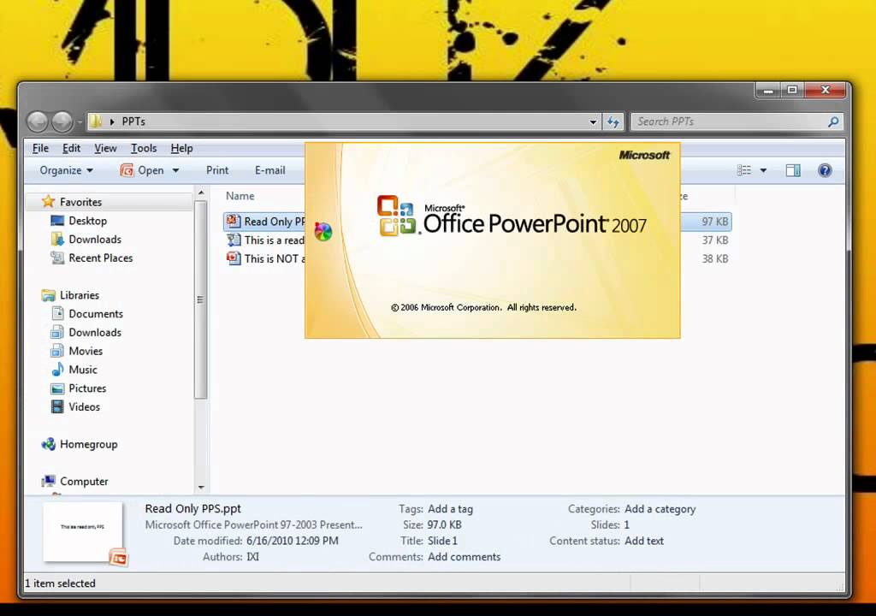Click the PowerPoint icon next to Open

[x=127, y=170]
